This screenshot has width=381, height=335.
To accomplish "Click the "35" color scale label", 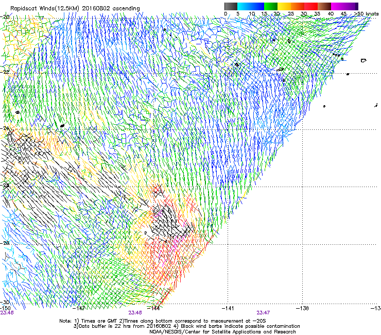I will pyautogui.click(x=317, y=13).
